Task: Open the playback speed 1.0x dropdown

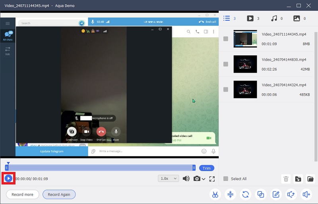Action: click(x=168, y=179)
